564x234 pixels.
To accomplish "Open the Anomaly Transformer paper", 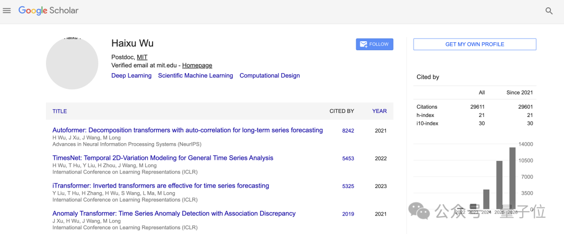I will [174, 214].
